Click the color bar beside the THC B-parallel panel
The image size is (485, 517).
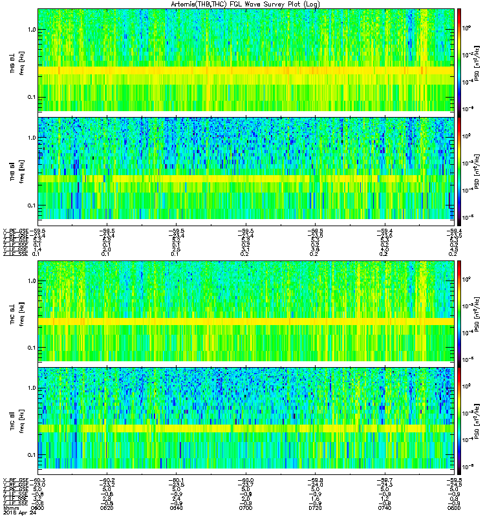tap(459, 421)
